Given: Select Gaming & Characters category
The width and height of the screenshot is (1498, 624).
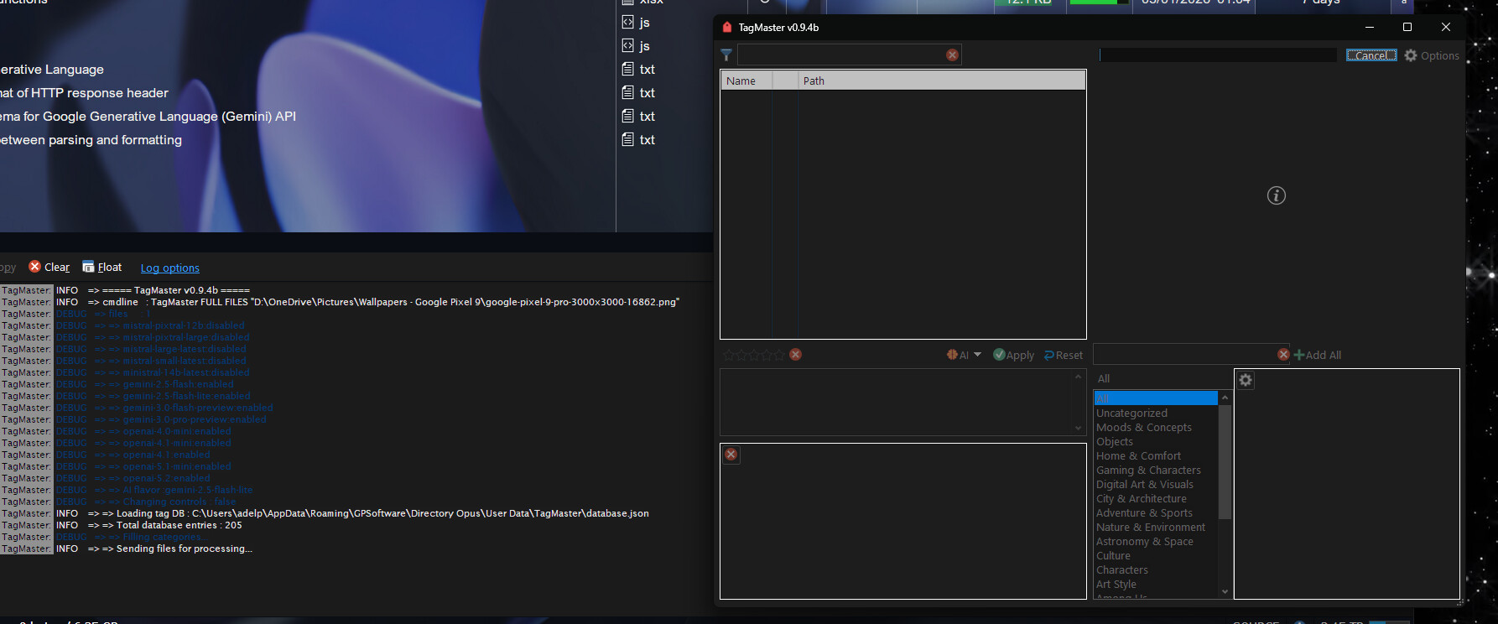Looking at the screenshot, I should coord(1148,471).
